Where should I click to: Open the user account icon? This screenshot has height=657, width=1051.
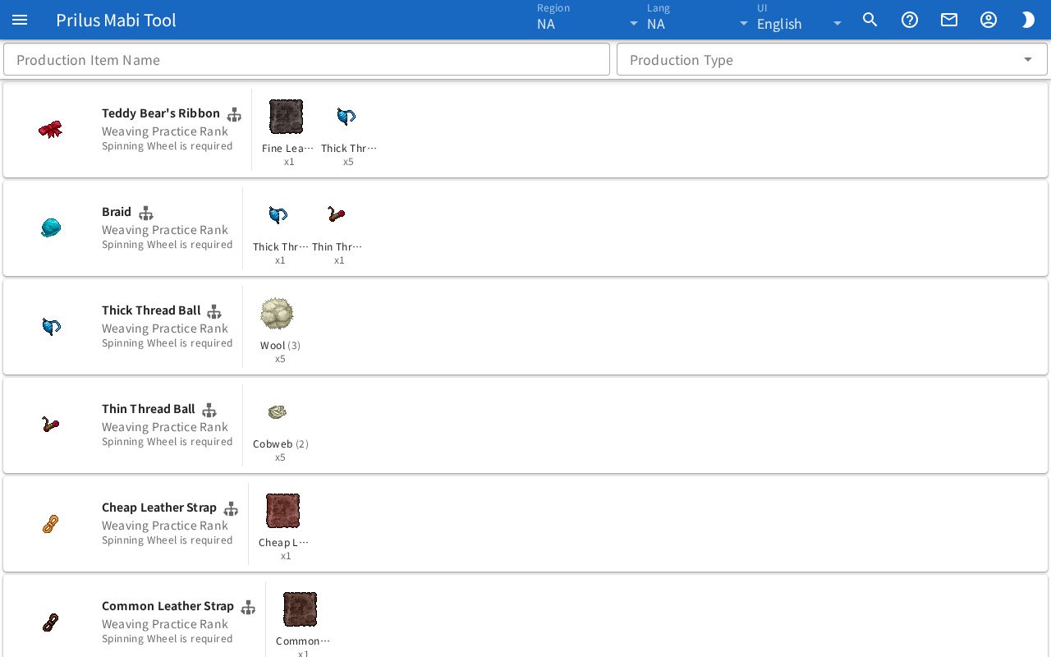989,20
